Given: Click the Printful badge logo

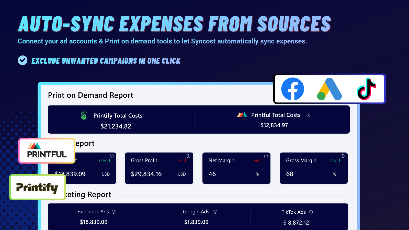Looking at the screenshot, I should [47, 151].
